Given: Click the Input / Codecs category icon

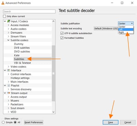Looking at the screenshot, I should coord(9,21).
